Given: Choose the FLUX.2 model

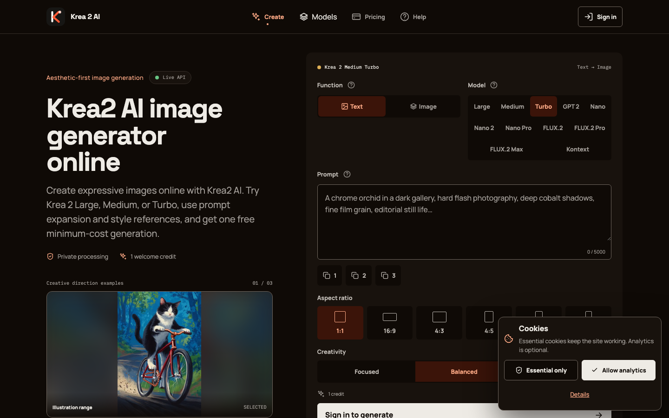Looking at the screenshot, I should pos(553,128).
